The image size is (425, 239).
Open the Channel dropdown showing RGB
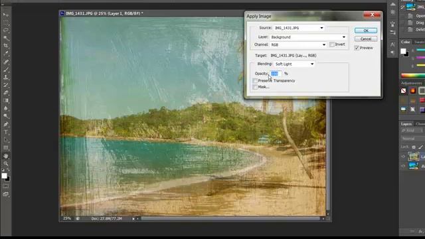coord(298,44)
